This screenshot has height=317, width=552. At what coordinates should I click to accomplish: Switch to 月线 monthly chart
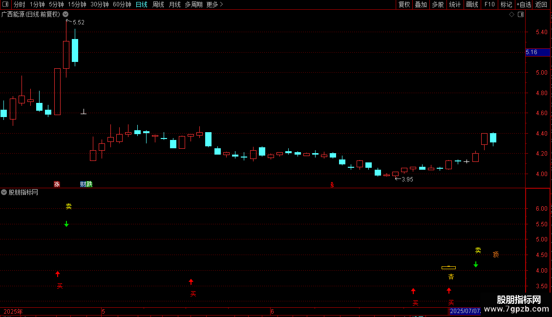tap(174, 4)
